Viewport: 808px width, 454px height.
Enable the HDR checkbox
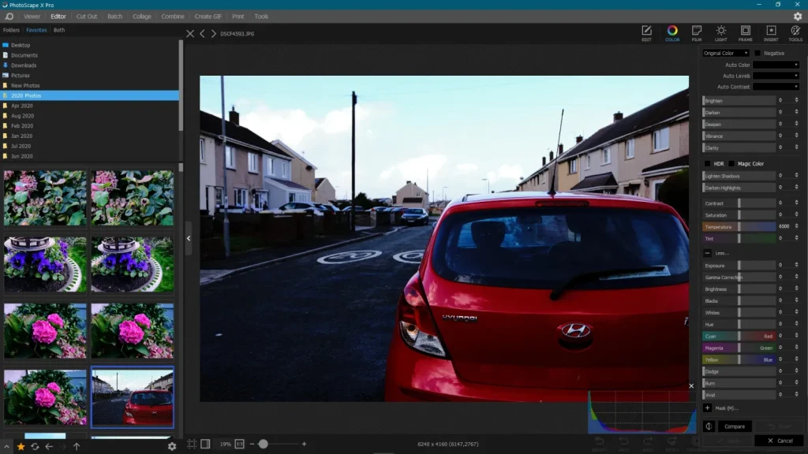[706, 164]
